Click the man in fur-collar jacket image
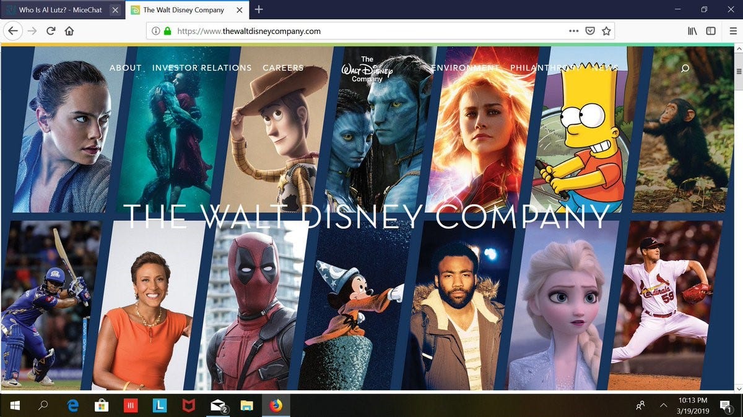 tap(460, 305)
